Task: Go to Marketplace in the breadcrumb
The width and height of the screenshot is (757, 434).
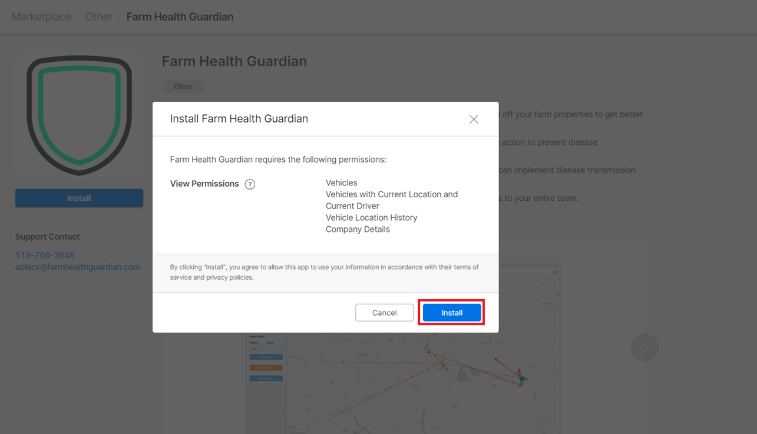Action: coord(41,17)
